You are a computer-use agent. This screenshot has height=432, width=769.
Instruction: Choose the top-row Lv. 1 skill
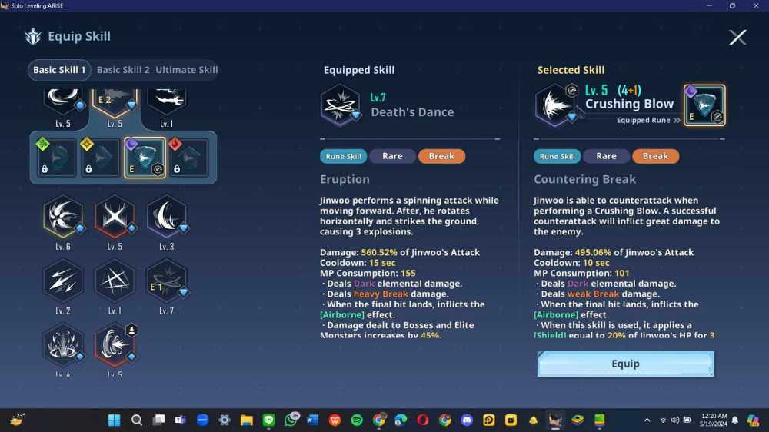[166, 101]
